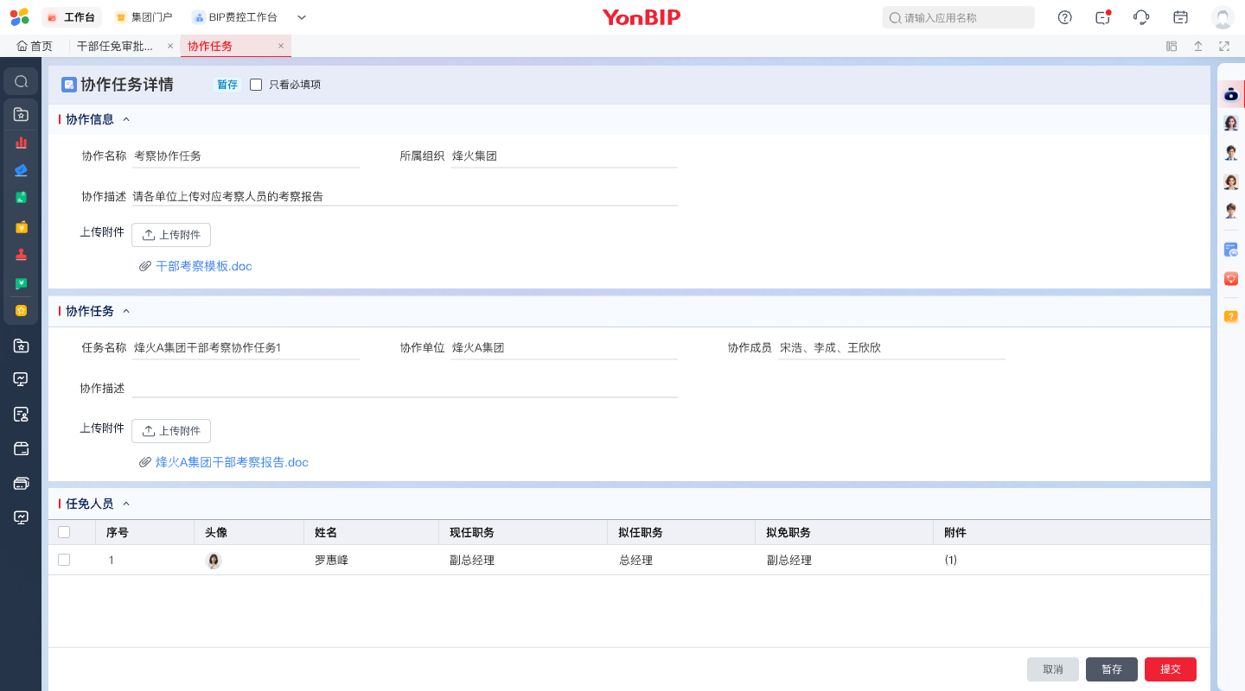Click the 拟免职务 column header
The height and width of the screenshot is (691, 1245).
tap(845, 532)
